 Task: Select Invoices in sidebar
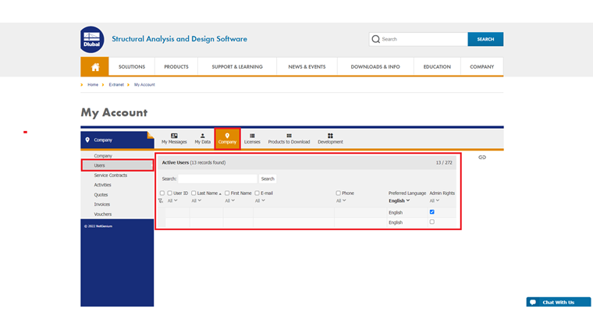pyautogui.click(x=102, y=204)
